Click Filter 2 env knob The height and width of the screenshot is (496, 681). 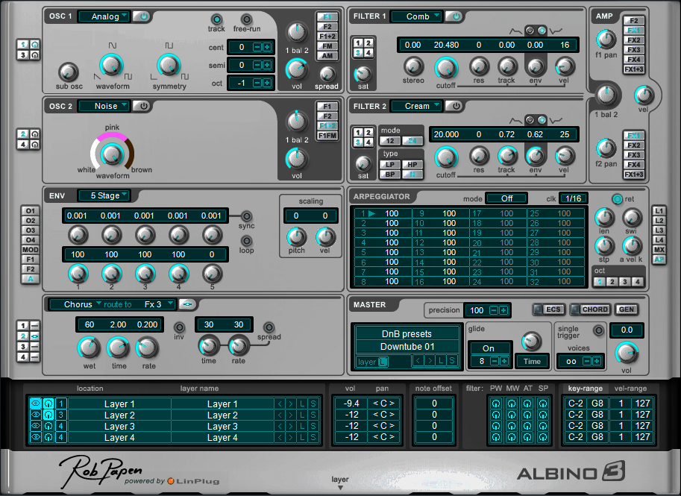tap(535, 156)
